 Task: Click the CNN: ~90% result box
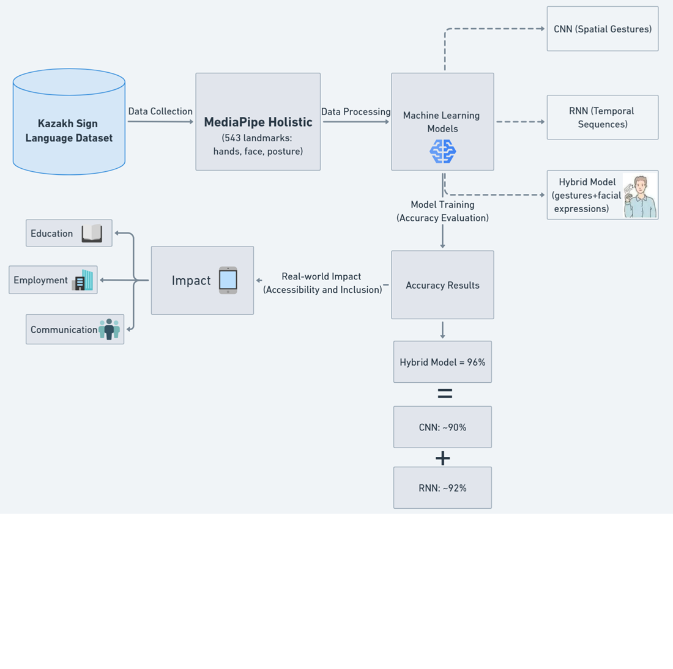(442, 427)
